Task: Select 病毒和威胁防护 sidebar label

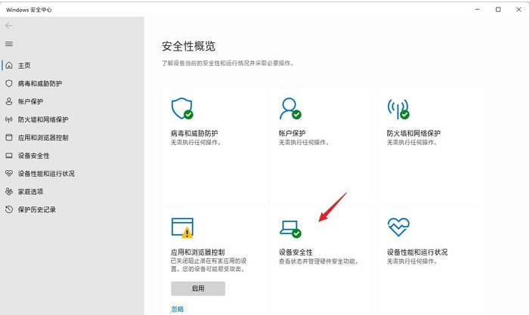Action: point(40,83)
